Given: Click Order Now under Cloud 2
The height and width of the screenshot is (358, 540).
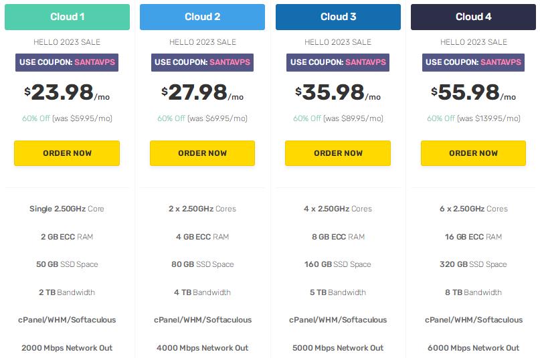Looking at the screenshot, I should [x=202, y=153].
